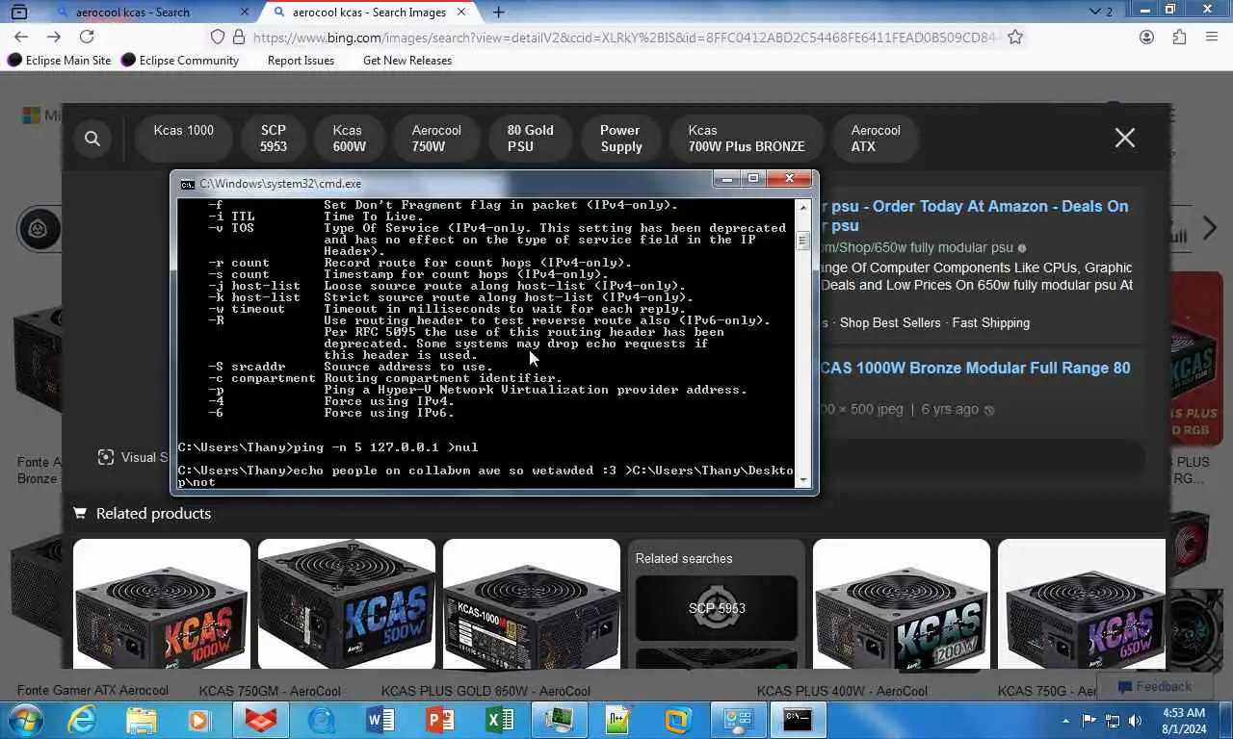Select the 'Kcas 600W' chip
The image size is (1233, 739).
[x=349, y=138]
